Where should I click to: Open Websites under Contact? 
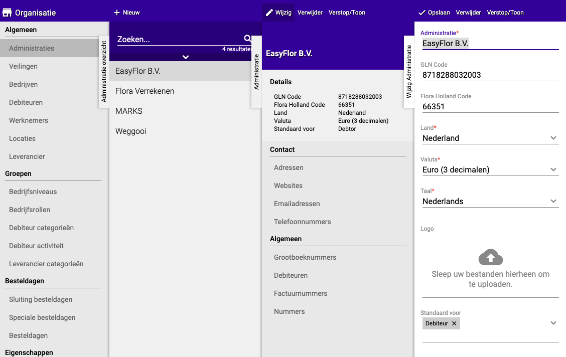[289, 186]
